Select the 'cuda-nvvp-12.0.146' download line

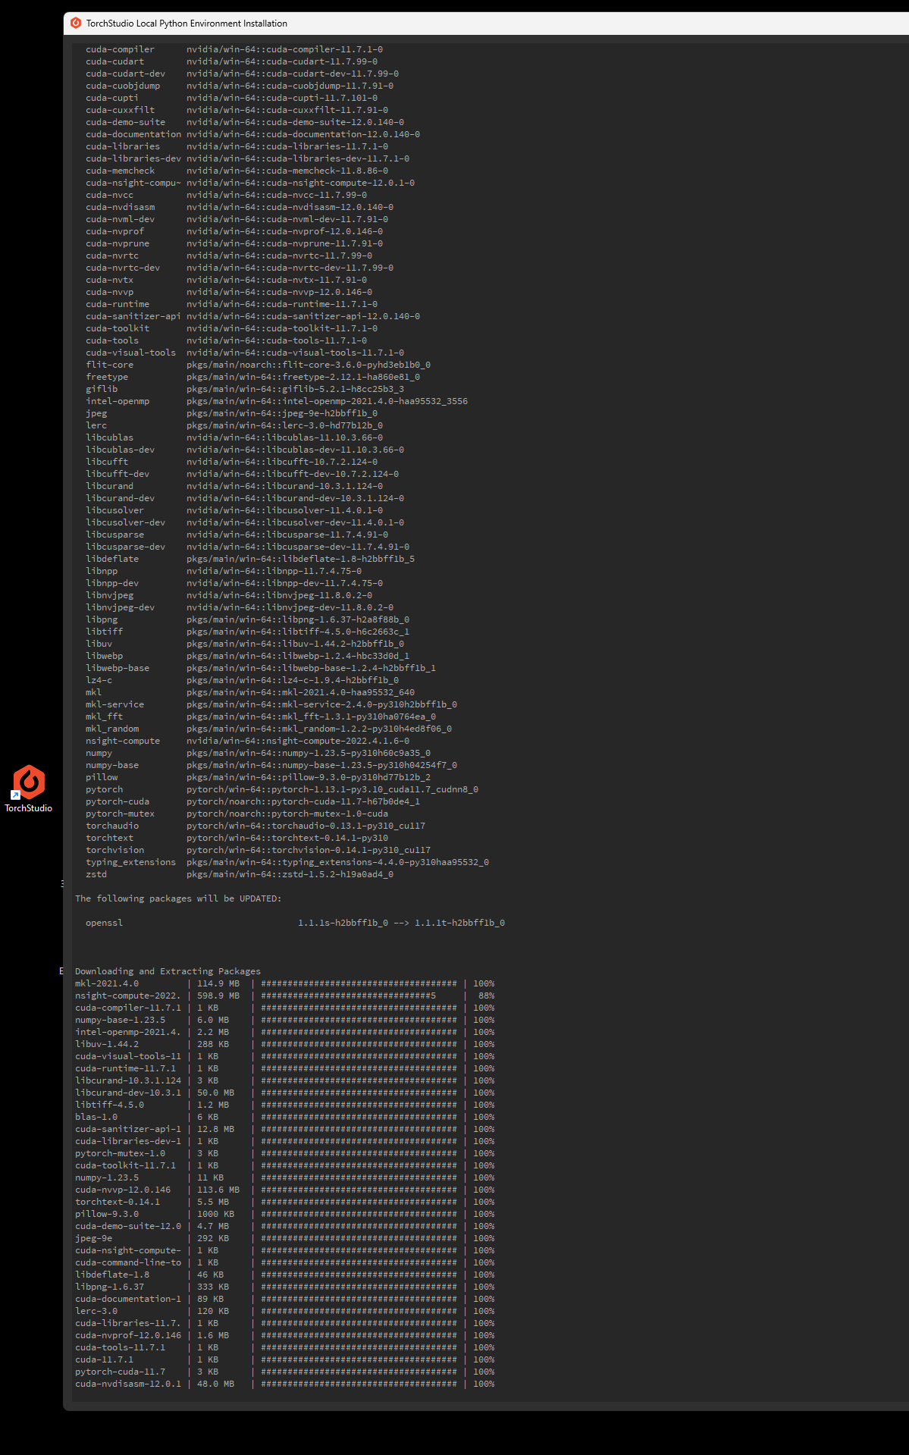[284, 1190]
